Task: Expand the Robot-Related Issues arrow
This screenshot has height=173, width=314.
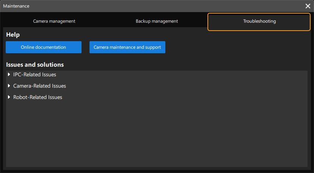Action: 9,97
